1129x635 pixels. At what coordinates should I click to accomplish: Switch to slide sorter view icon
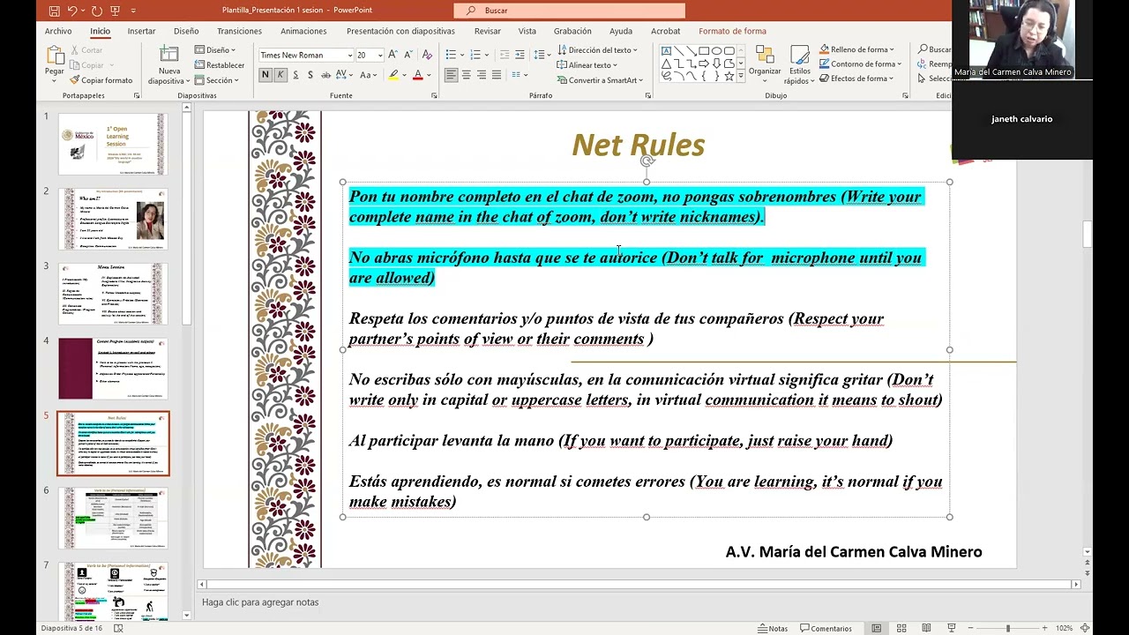coord(901,628)
